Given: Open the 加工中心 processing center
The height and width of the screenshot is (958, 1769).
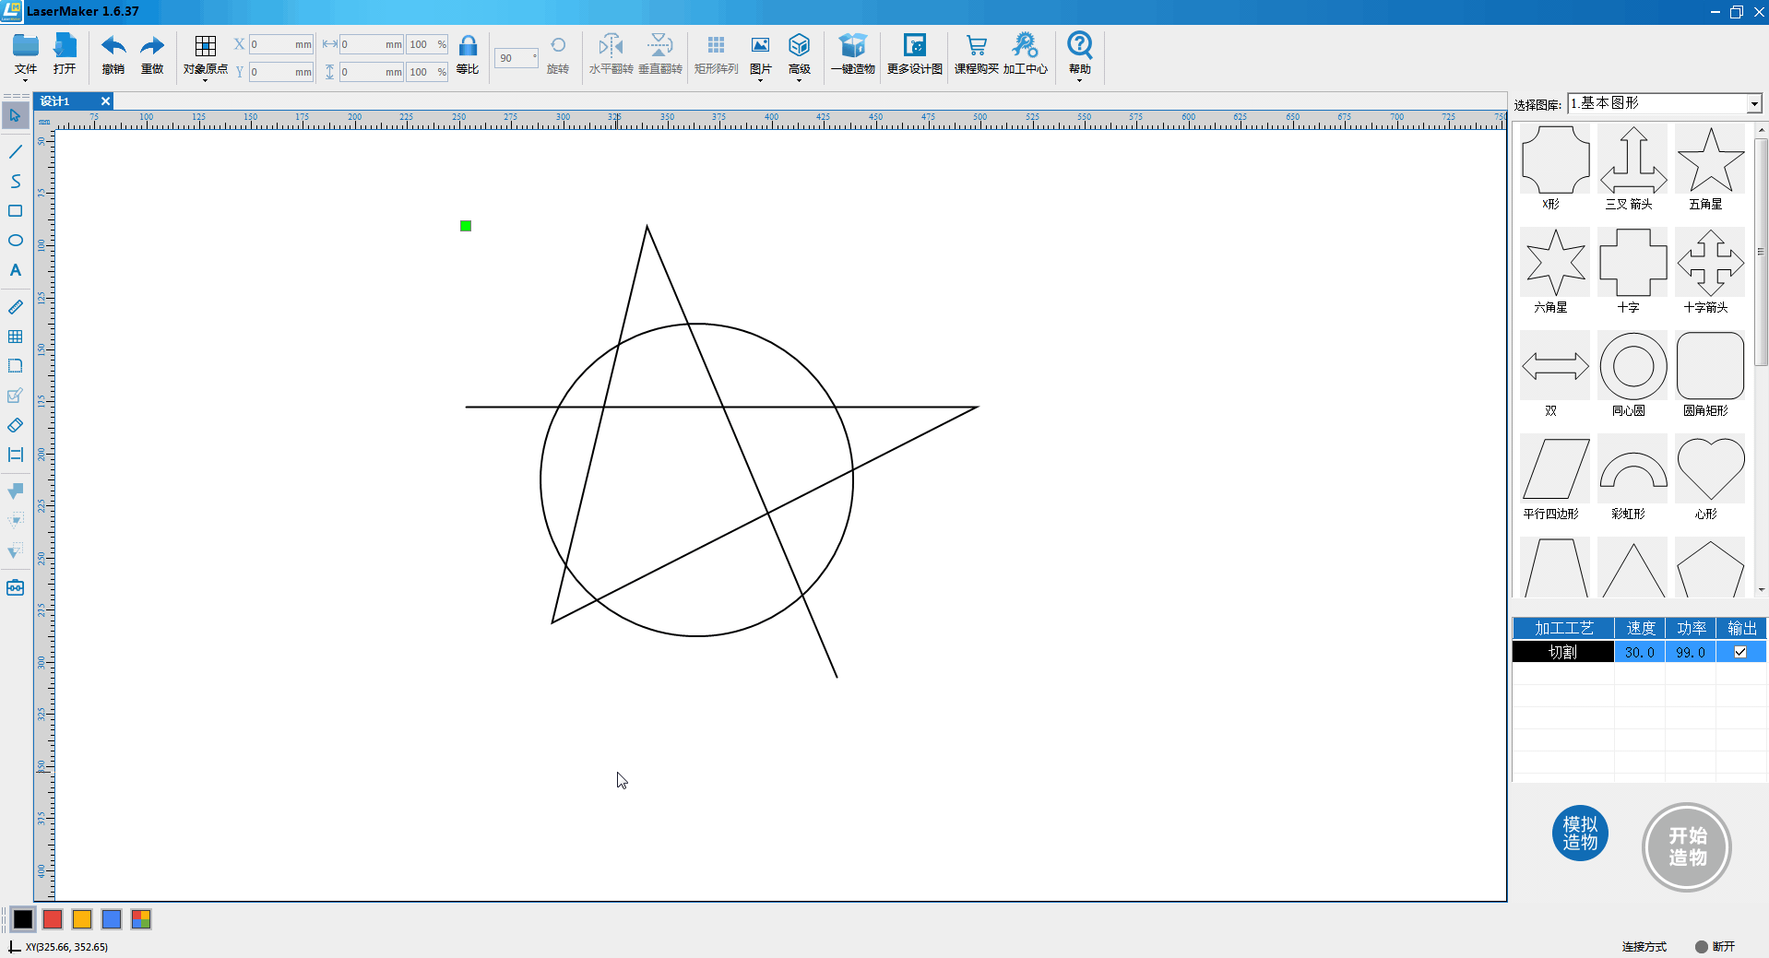Looking at the screenshot, I should click(x=1025, y=45).
